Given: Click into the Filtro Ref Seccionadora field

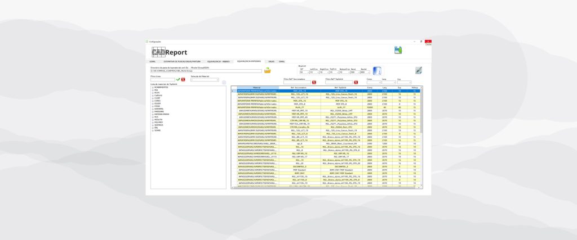Looking at the screenshot, I should tap(297, 83).
